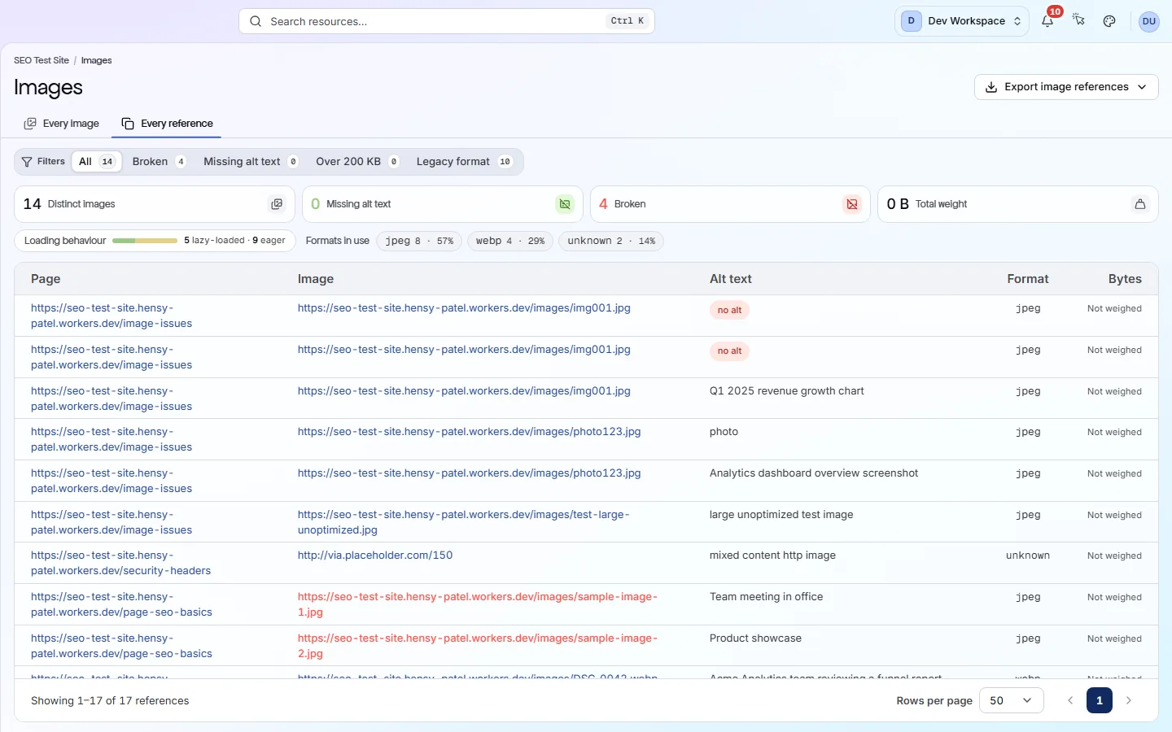Screen dimensions: 1172x732
Task: Click the Broken card icon
Action: tap(852, 204)
